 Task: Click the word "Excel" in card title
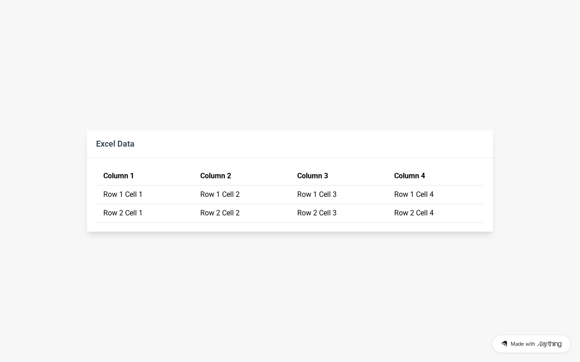click(x=106, y=144)
